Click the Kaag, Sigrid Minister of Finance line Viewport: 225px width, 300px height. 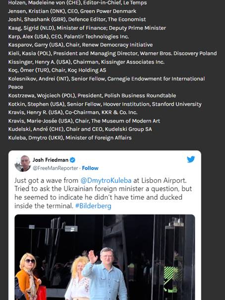pos(87,28)
